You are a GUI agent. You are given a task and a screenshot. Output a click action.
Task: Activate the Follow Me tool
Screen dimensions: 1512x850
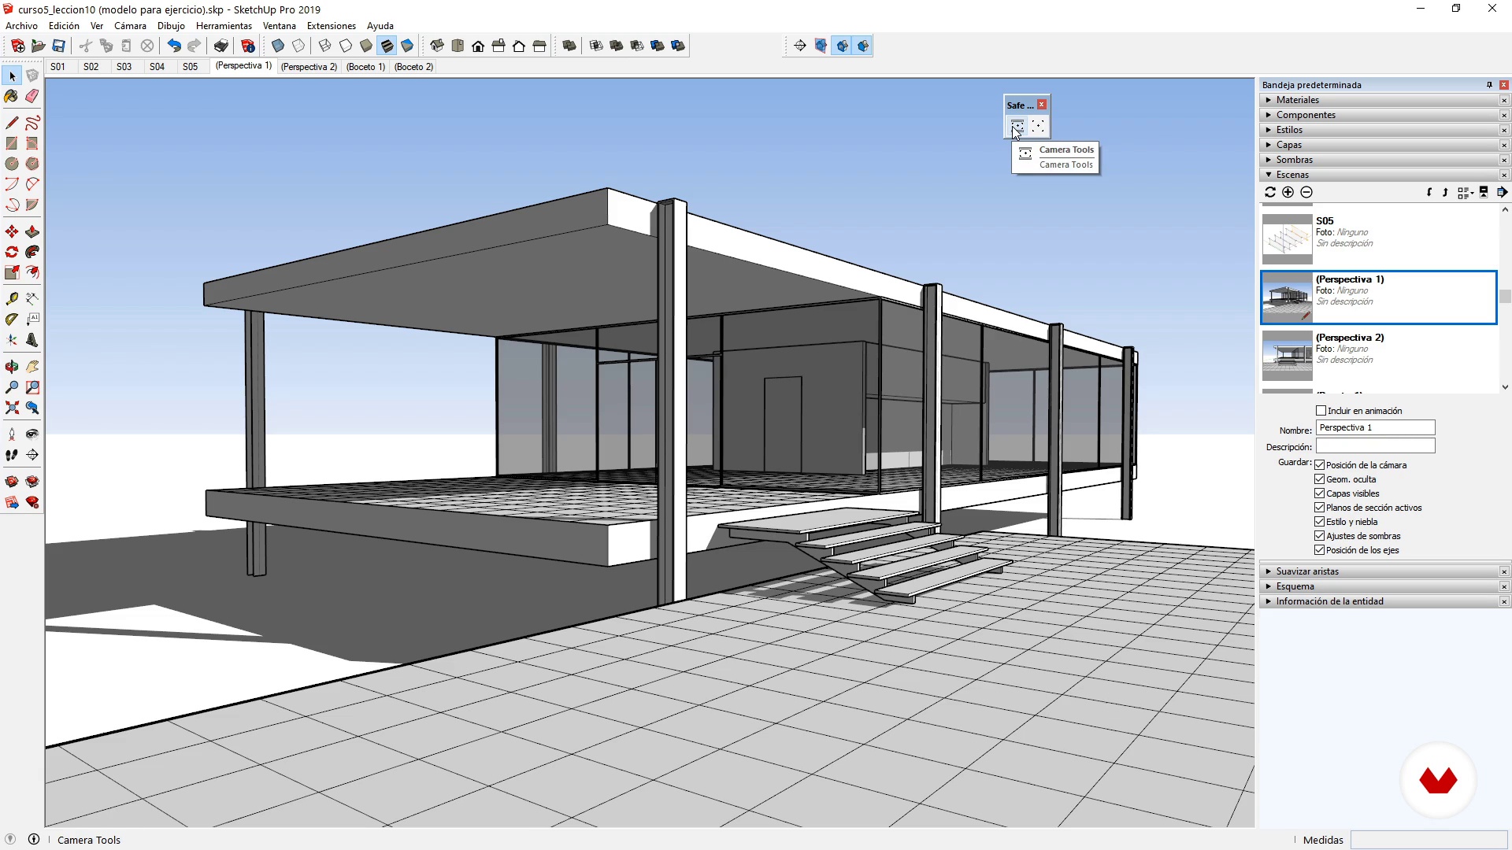pyautogui.click(x=32, y=252)
